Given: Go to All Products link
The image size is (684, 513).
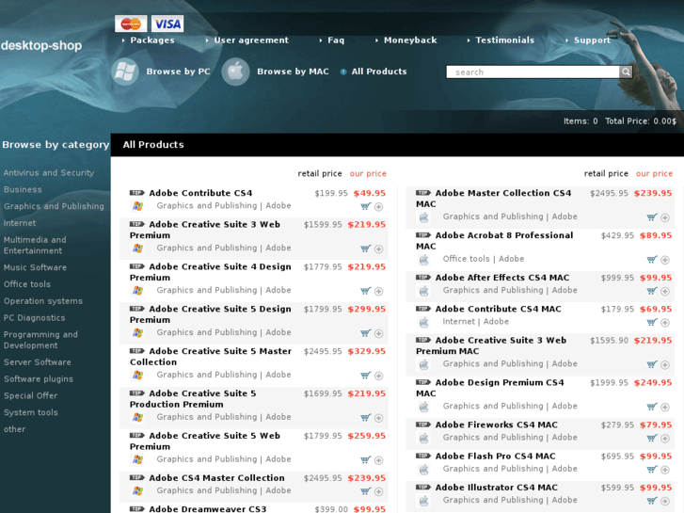Looking at the screenshot, I should click(x=379, y=72).
